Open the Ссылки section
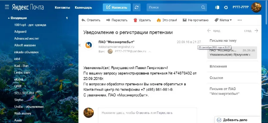The height and width of the screenshot is (123, 268). tap(216, 78)
